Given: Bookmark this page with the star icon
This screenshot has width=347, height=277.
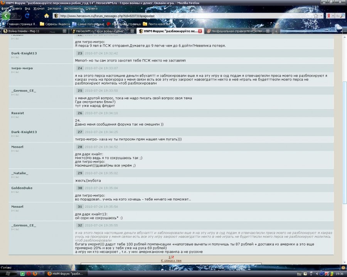Looking at the screenshot, I should point(316,16).
